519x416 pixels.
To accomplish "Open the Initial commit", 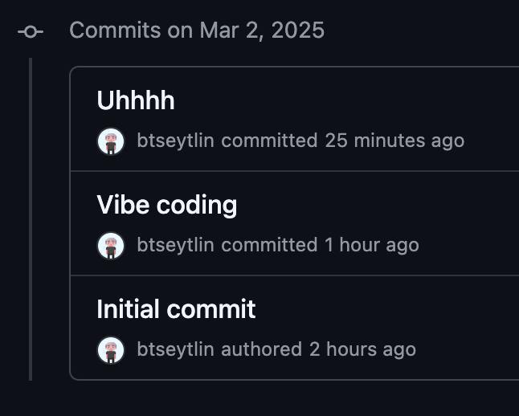I will tap(176, 308).
